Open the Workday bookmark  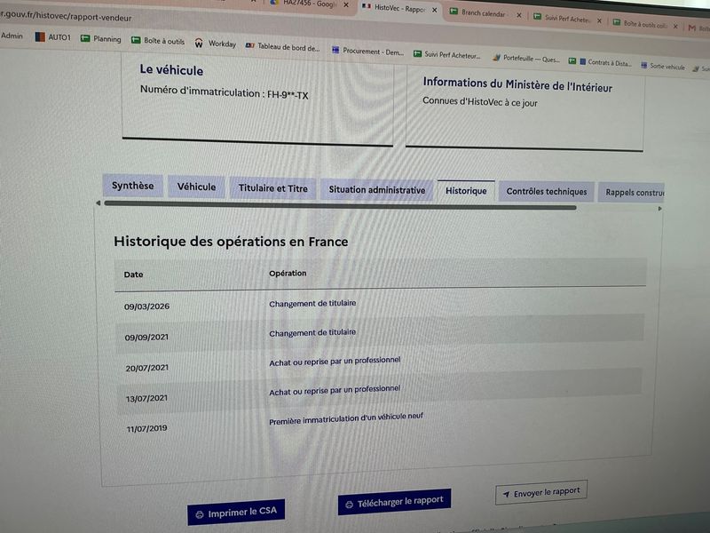coord(216,44)
